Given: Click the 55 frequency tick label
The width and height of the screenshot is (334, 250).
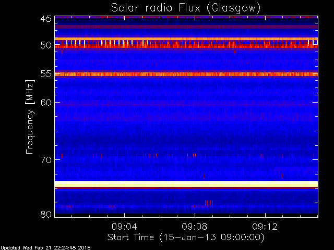Looking at the screenshot, I should click(x=46, y=74).
